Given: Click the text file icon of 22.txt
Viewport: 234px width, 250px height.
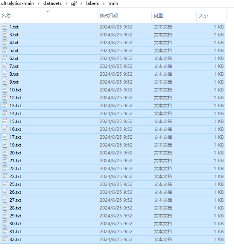Looking at the screenshot, I should click(5, 169).
